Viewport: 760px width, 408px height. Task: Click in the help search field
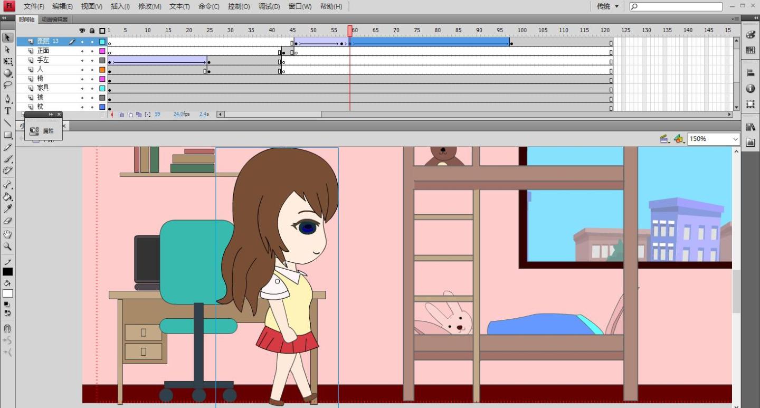point(676,6)
